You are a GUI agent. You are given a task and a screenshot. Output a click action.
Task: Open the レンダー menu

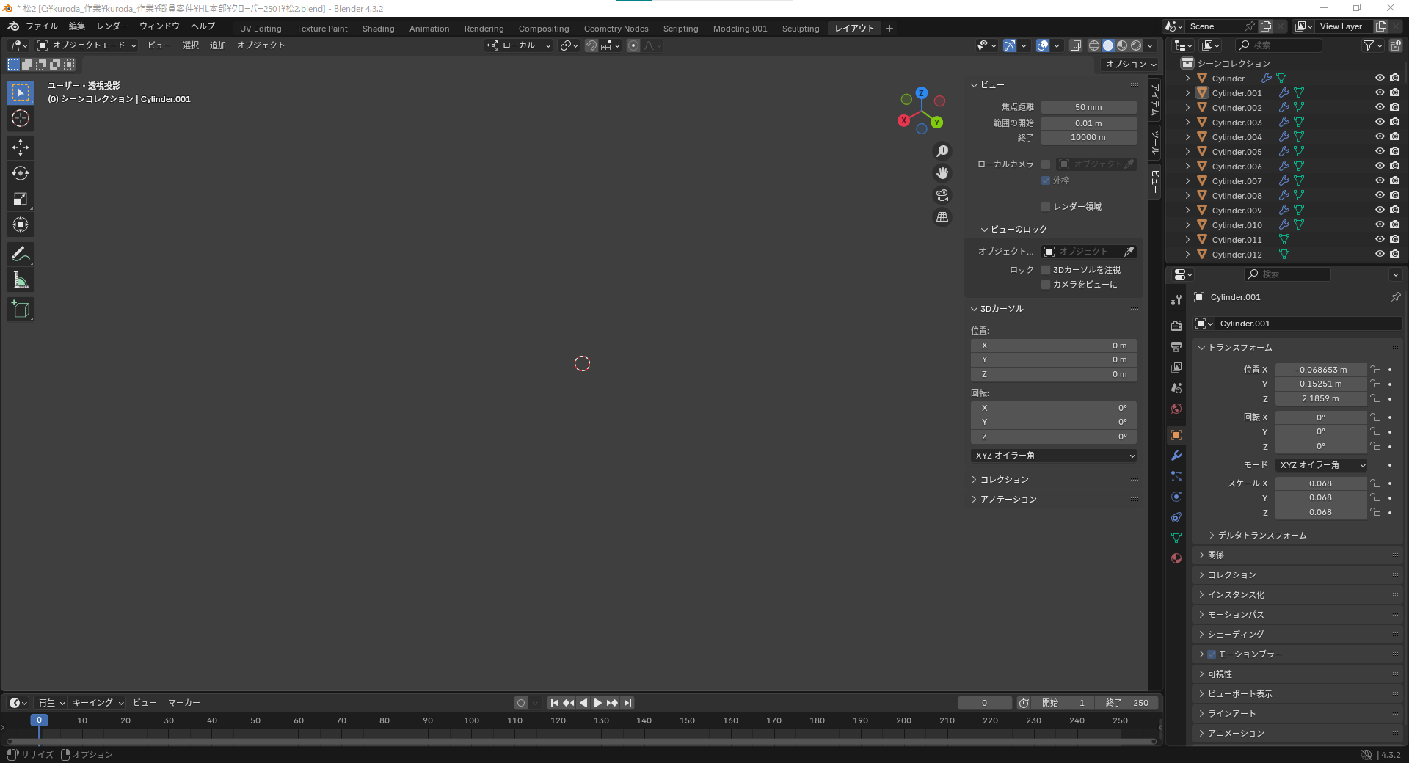click(112, 26)
